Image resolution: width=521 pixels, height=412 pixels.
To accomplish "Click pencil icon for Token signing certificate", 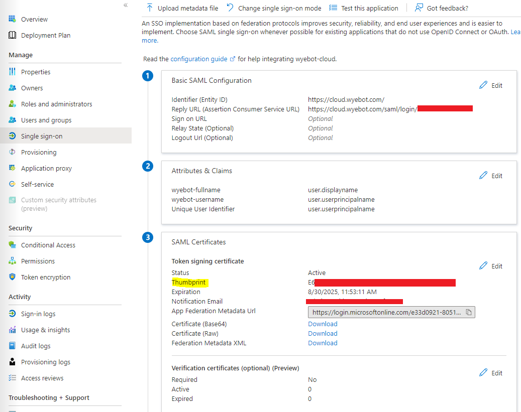I will click(x=483, y=266).
